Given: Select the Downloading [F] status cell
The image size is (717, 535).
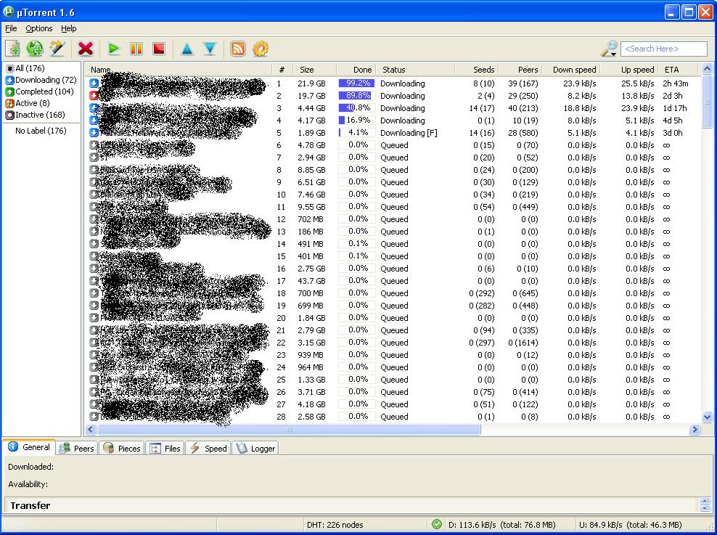Looking at the screenshot, I should point(409,133).
